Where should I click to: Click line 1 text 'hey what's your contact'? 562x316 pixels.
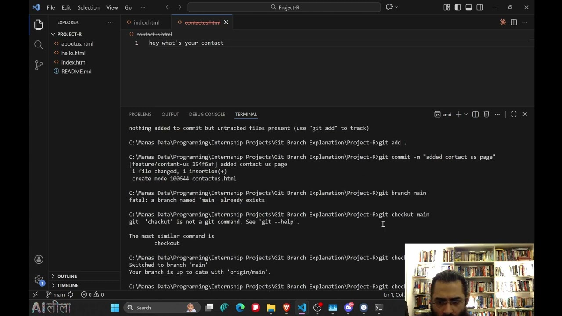tap(186, 43)
